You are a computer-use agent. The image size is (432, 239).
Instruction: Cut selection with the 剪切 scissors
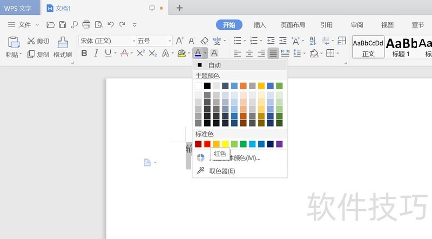(38, 41)
